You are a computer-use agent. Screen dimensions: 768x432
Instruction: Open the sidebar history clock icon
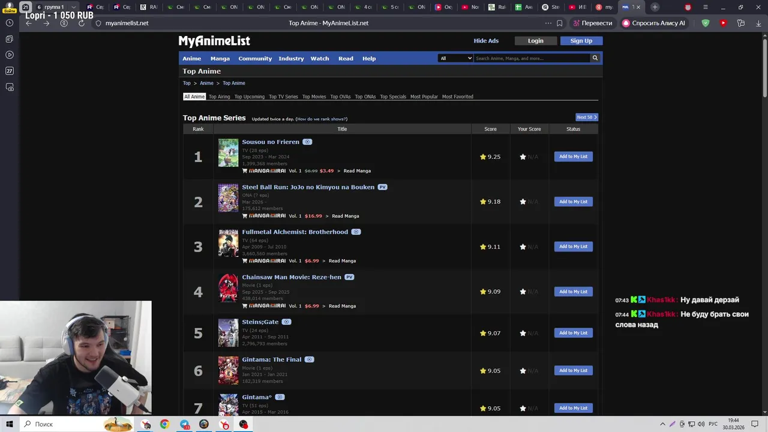(x=10, y=23)
